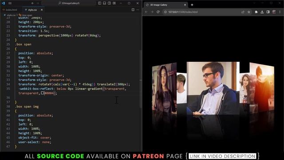Viewport: 284px width, 160px height.
Task: Open Customize Layout icon in VS Code
Action: tap(114, 3)
